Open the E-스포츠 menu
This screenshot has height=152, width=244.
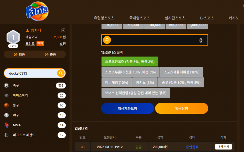coord(207,18)
